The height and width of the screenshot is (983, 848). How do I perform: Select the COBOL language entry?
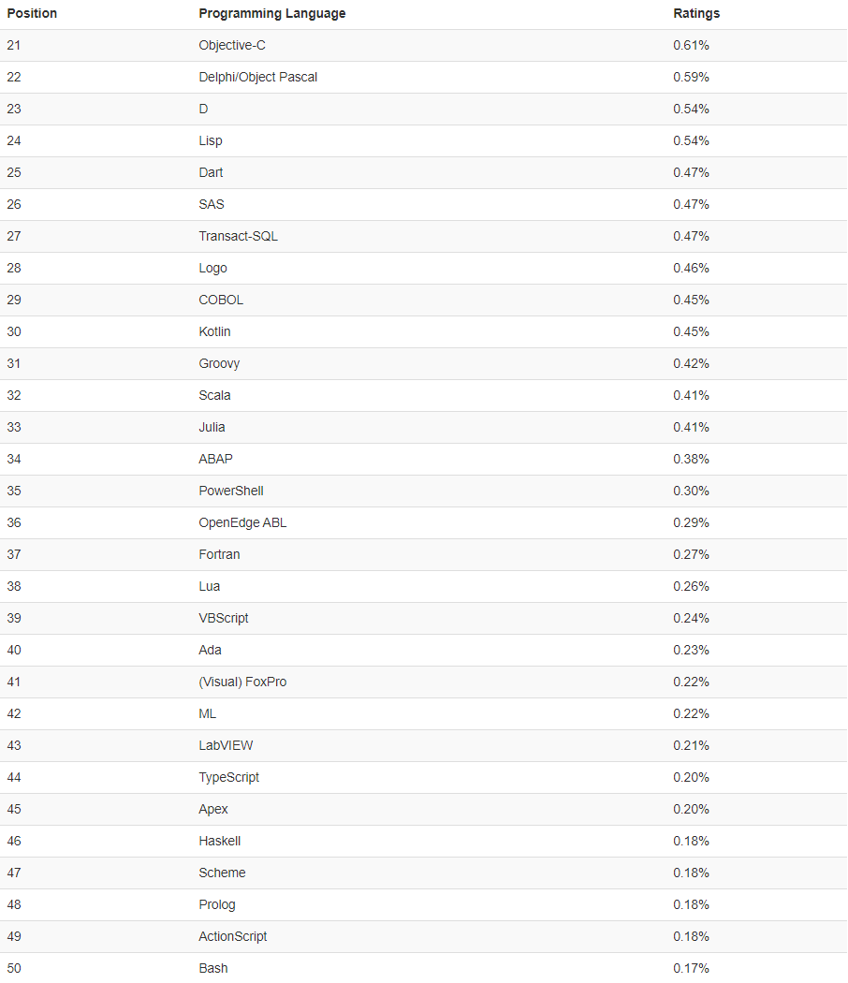tap(221, 301)
